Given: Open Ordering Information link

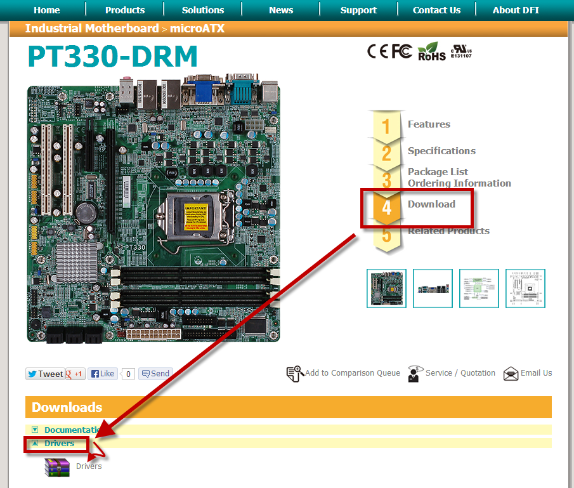Looking at the screenshot, I should (x=459, y=183).
